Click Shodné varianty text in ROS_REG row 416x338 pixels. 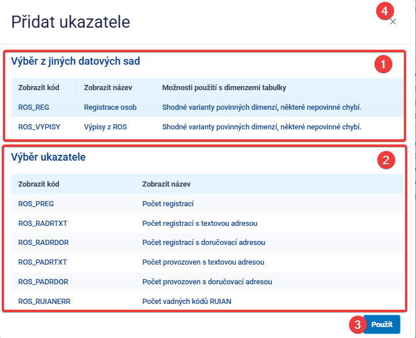pos(262,107)
